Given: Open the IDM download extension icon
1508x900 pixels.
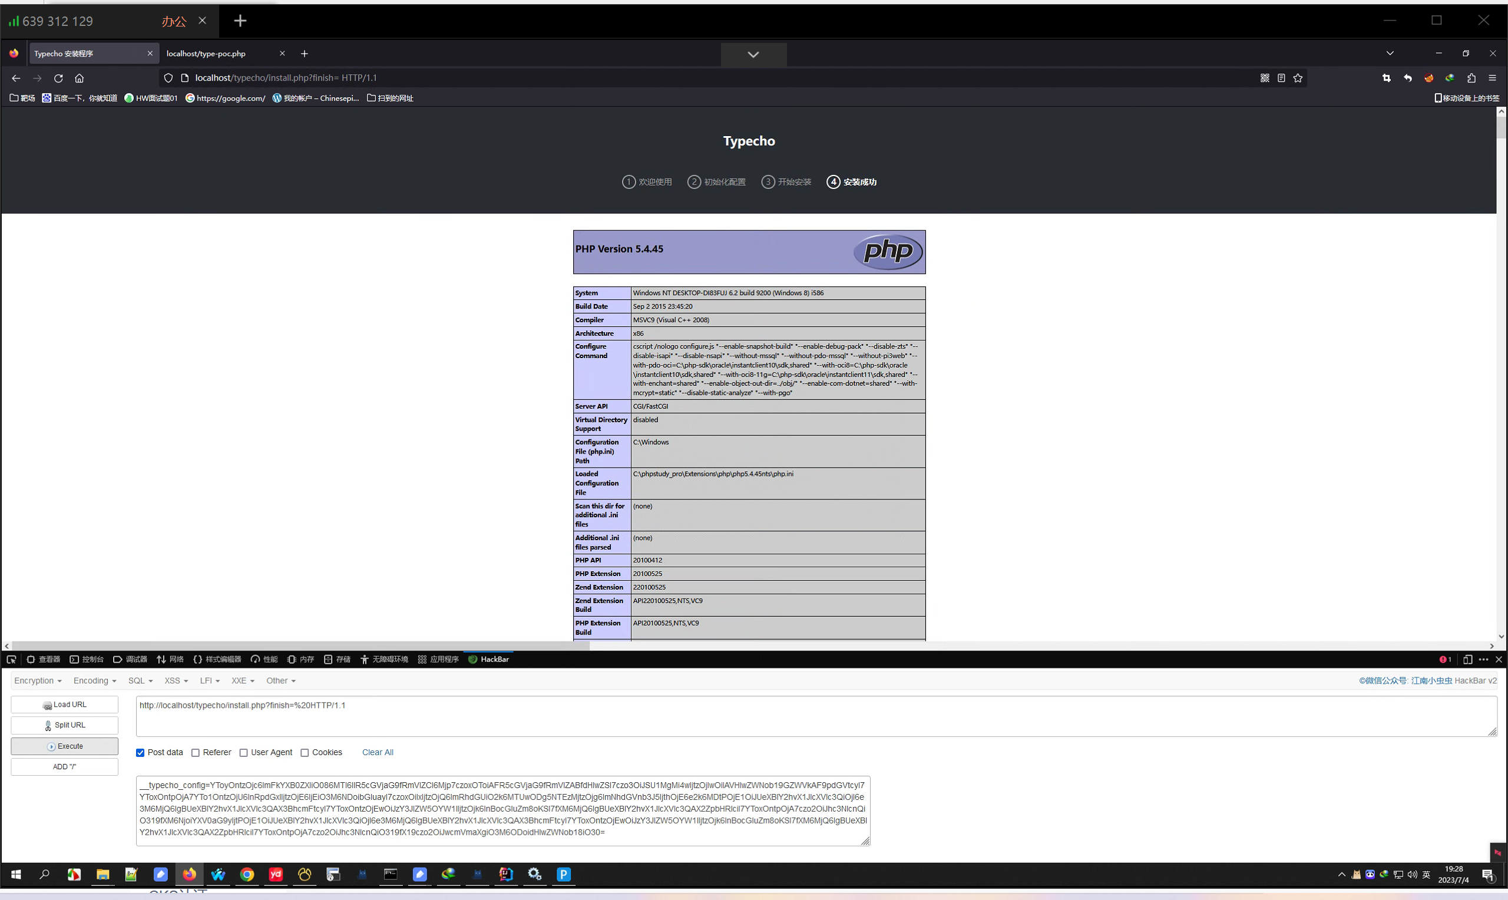Looking at the screenshot, I should (1450, 78).
